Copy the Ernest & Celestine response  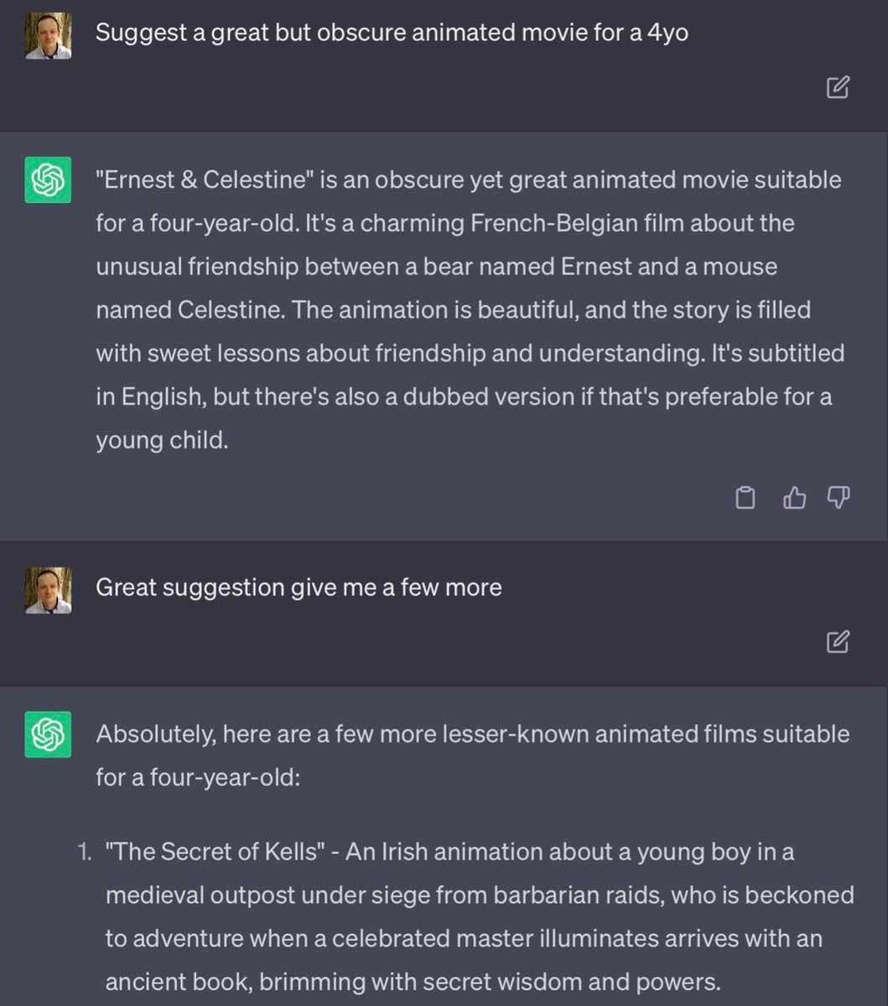pyautogui.click(x=745, y=499)
